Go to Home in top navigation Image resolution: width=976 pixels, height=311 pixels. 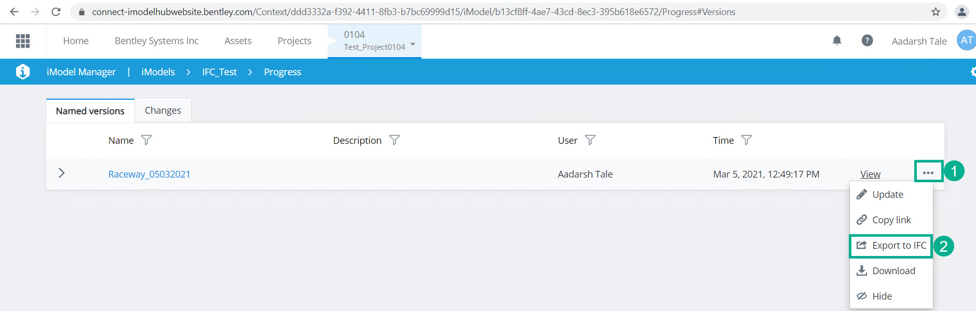(76, 40)
